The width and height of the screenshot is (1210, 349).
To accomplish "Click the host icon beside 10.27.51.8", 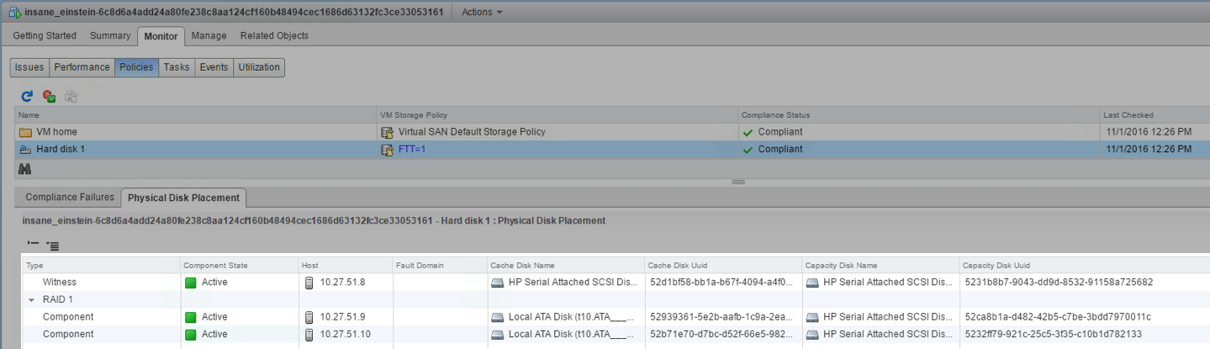I will point(309,283).
